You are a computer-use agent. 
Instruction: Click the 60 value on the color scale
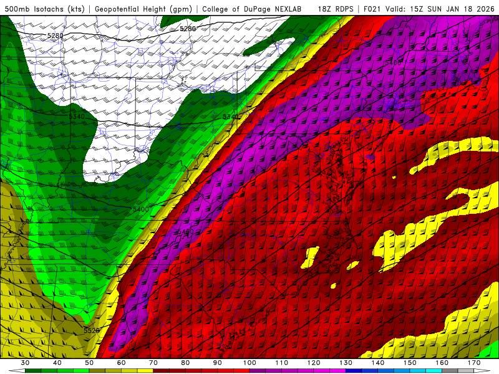tap(121, 363)
